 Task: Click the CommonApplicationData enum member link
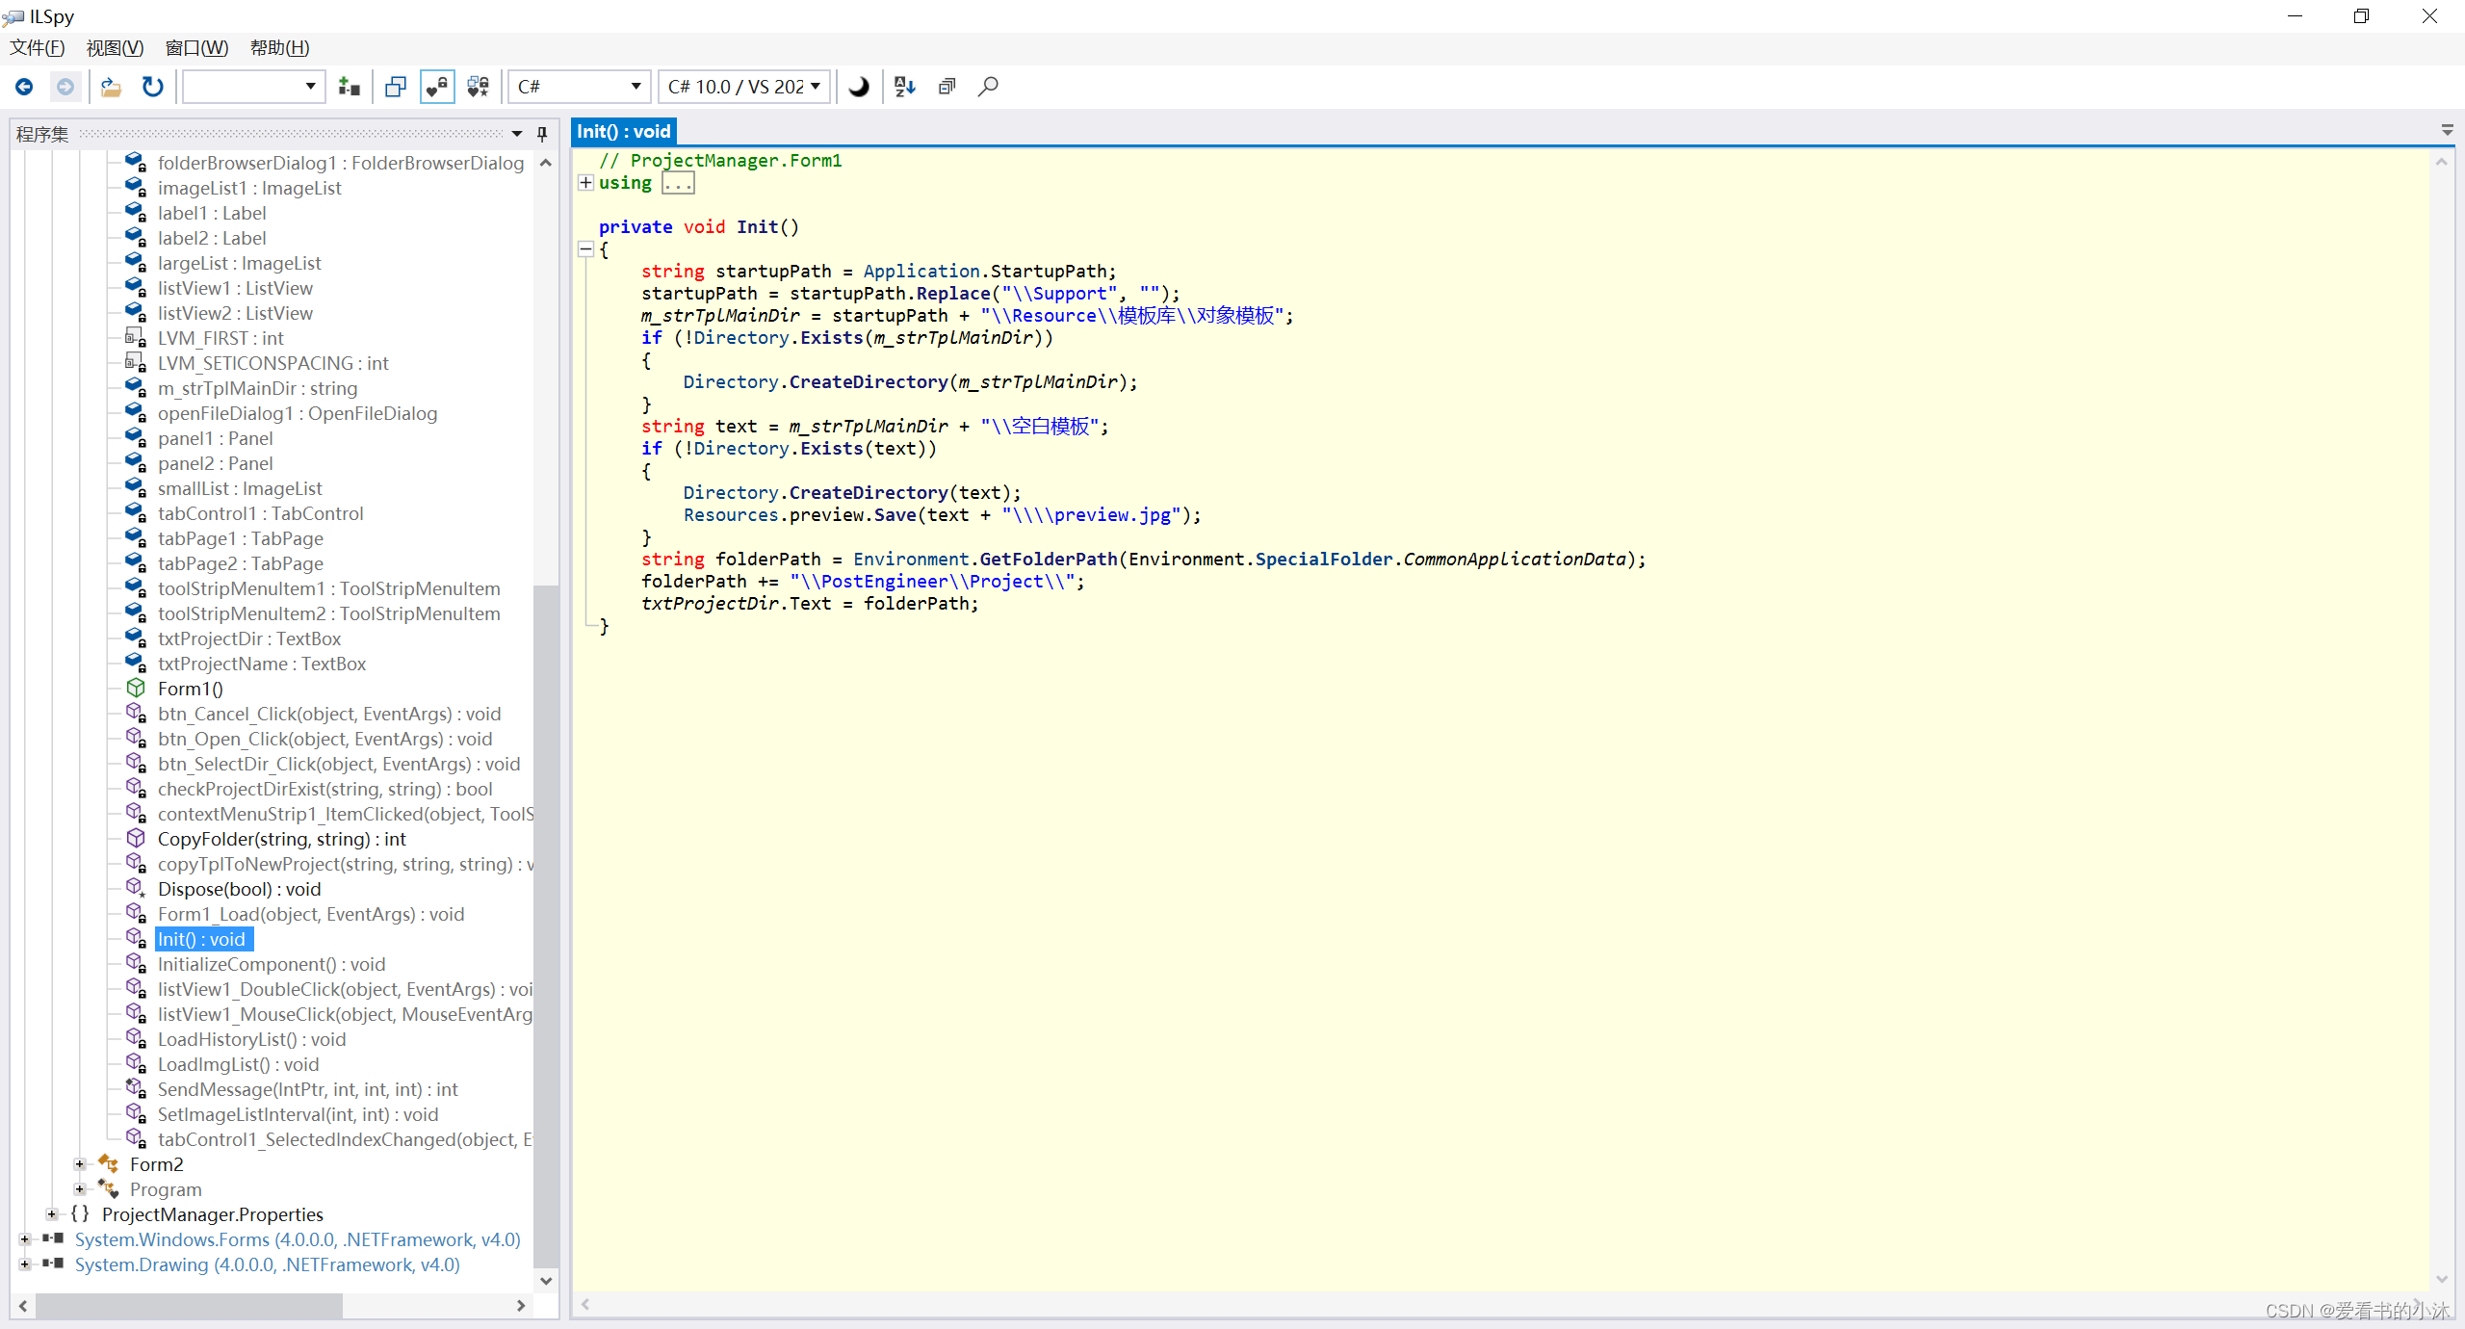[1515, 560]
